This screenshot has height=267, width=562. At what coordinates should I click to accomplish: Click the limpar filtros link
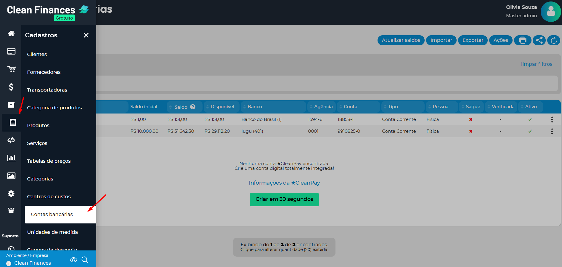537,64
